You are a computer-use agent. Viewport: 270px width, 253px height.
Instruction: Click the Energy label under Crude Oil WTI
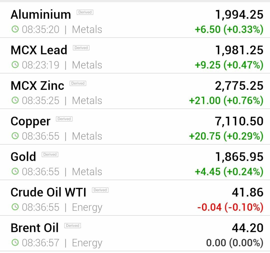(x=87, y=207)
